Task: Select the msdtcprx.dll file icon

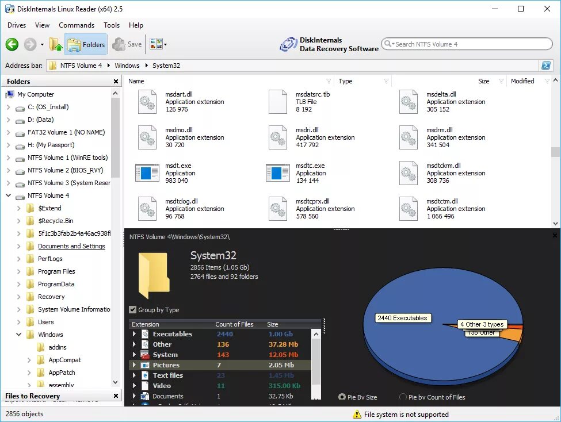Action: (x=278, y=209)
